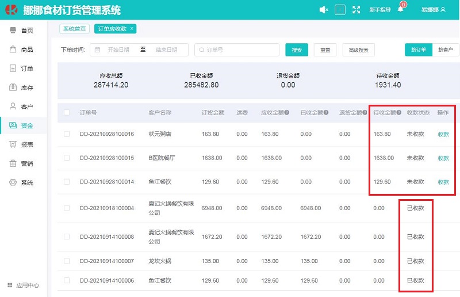Click 收款 link for B医院餐厅 order

tap(443, 158)
